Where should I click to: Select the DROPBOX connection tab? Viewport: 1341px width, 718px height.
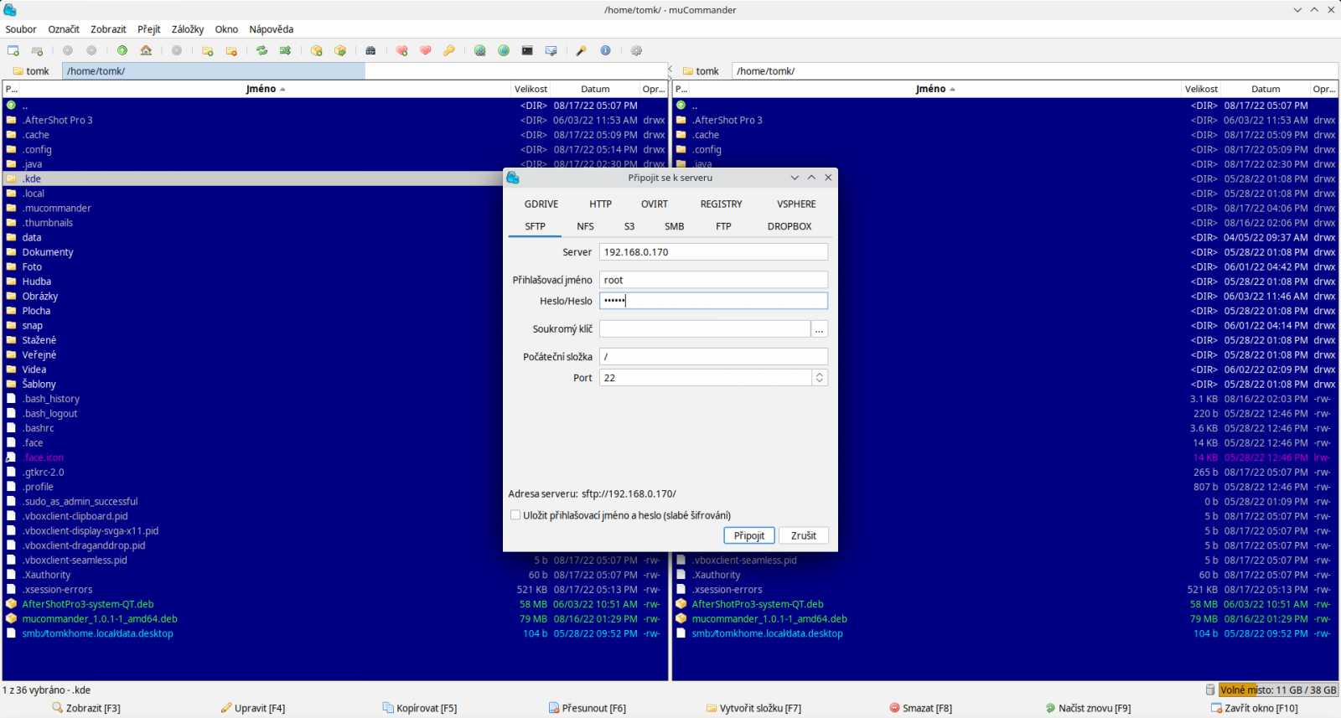[790, 226]
